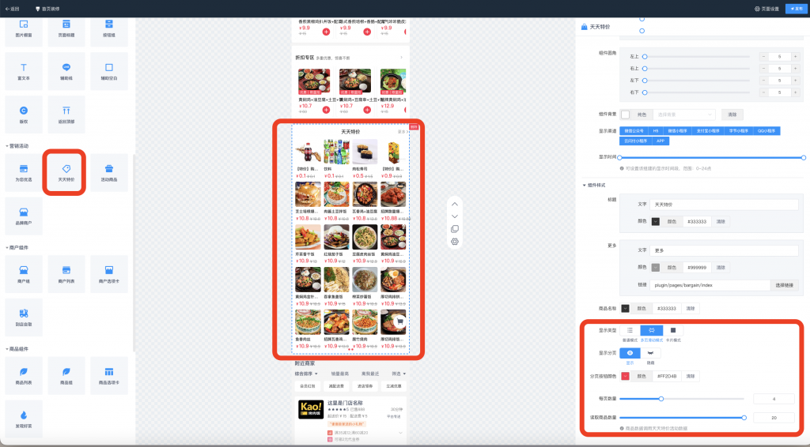The image size is (810, 447).
Task: Hide pagination with the closed-eye toggle
Action: (x=650, y=353)
